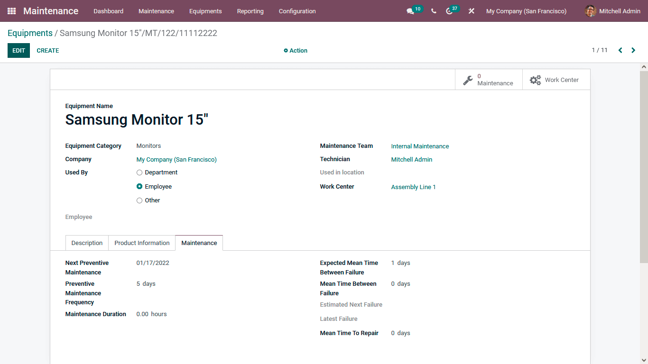Image resolution: width=648 pixels, height=364 pixels.
Task: Open the apps grid menu icon
Action: pyautogui.click(x=11, y=11)
